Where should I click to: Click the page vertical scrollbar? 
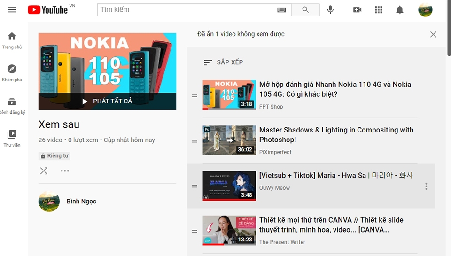pos(449,29)
